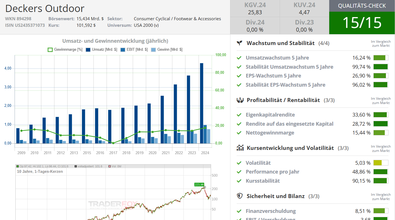Screen dimensions: 395x220
Task: Click the chart icon beside Kursentwicklung und Volatilität
Action: [240, 148]
